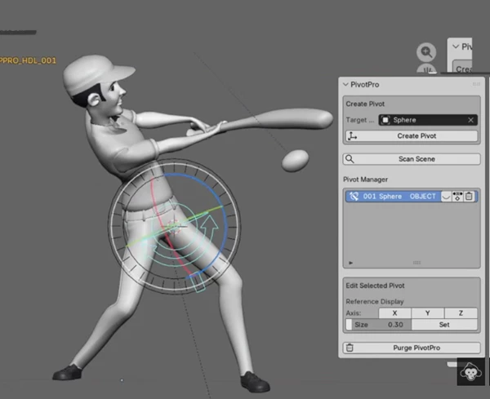
Task: Click the Create Pivot button
Action: tap(412, 136)
